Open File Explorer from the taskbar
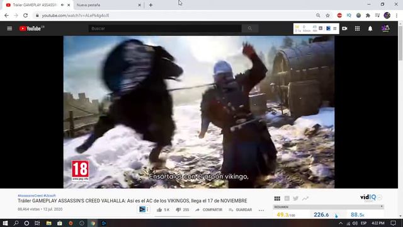403x227 pixels. click(48, 223)
